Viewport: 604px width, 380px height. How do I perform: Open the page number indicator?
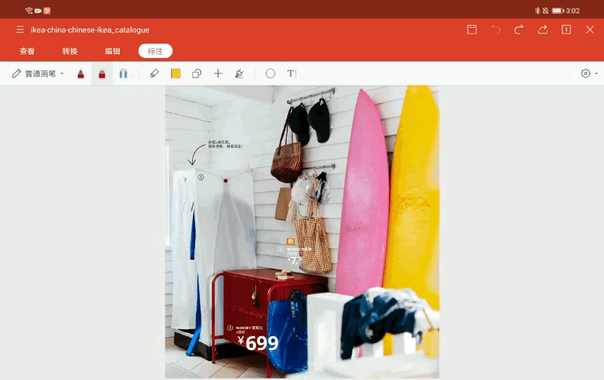coord(566,30)
